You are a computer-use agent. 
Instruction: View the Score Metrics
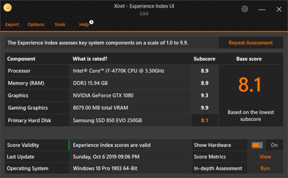[265, 157]
